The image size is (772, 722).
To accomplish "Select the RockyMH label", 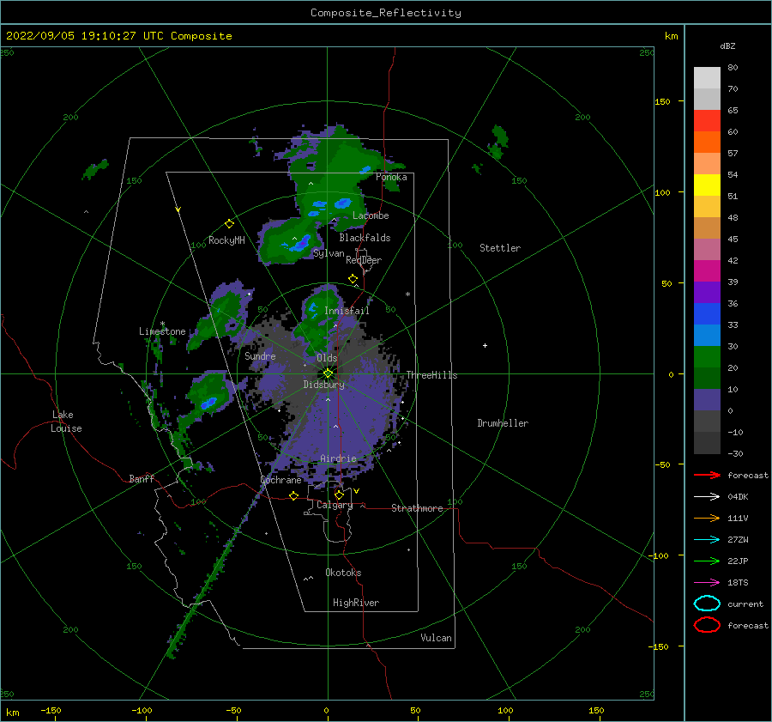I will tap(226, 240).
